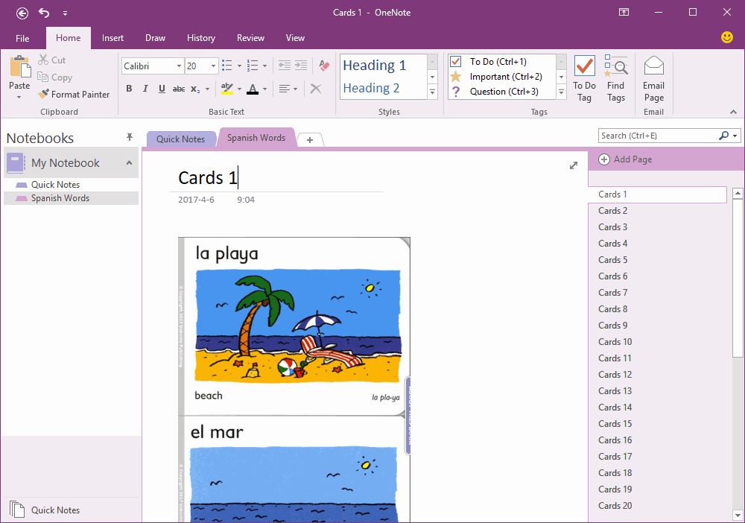Click the Numbering list icon
This screenshot has height=523, width=745.
click(253, 66)
